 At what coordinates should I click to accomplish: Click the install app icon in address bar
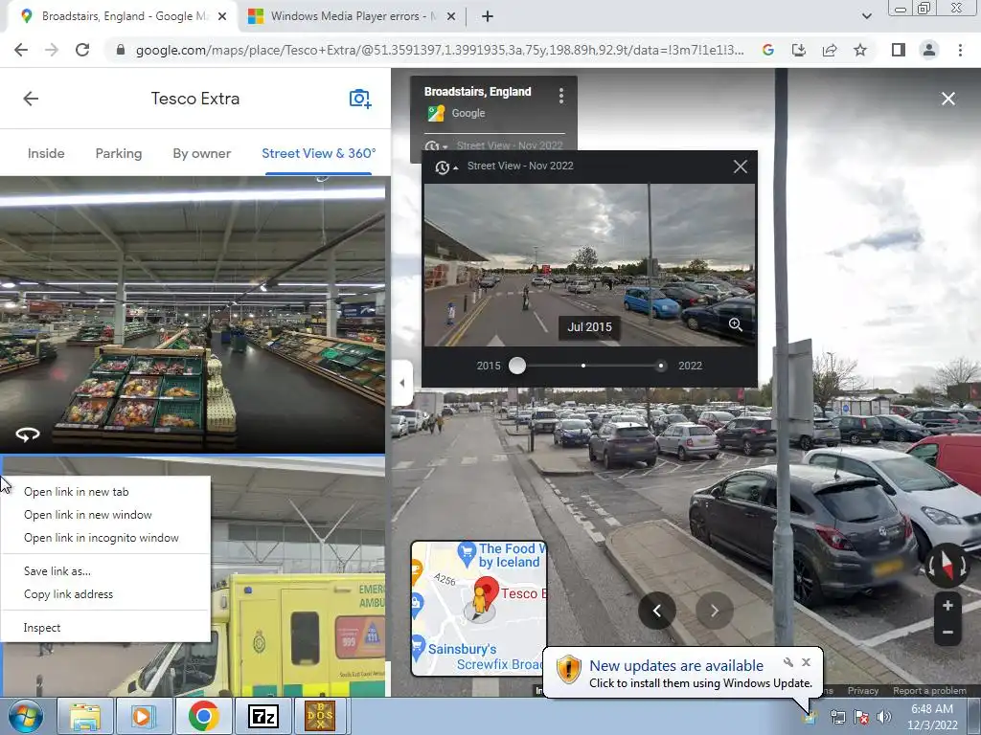click(799, 50)
